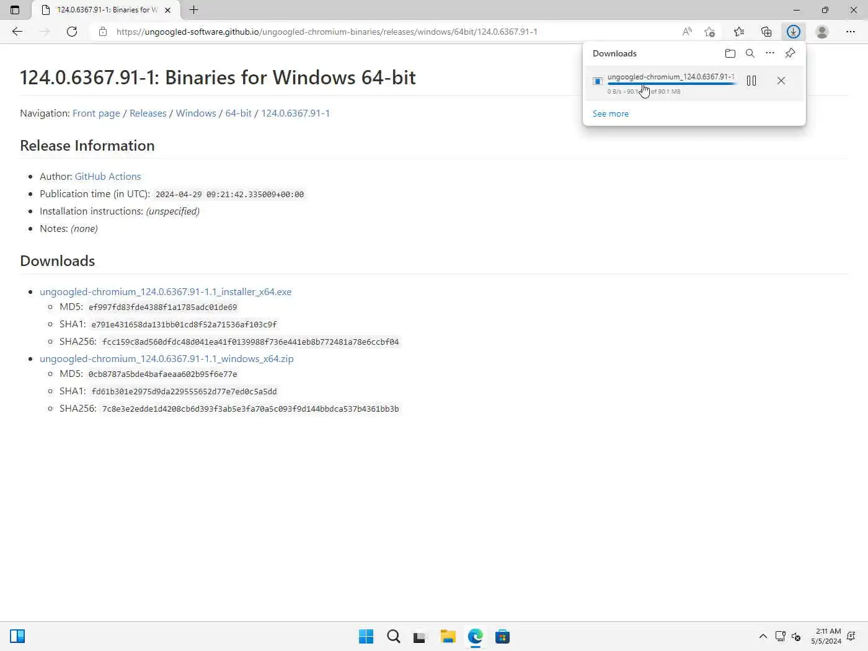868x651 pixels.
Task: Download the installer_x64.exe file
Action: [166, 292]
